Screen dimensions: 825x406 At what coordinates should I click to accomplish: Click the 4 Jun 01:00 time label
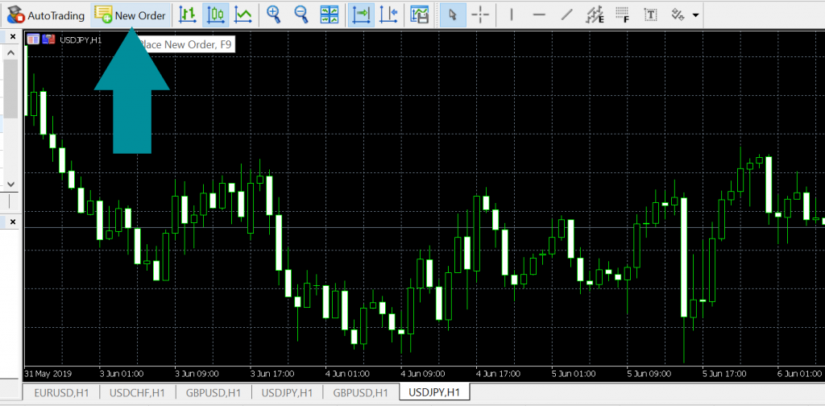[347, 374]
